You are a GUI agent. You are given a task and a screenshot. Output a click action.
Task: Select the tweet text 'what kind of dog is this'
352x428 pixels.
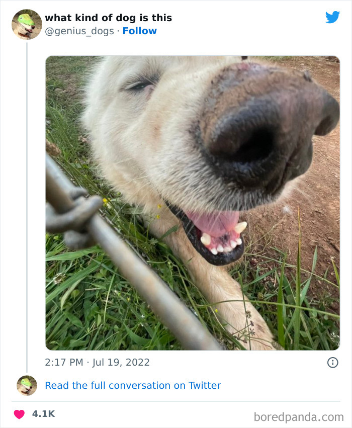click(x=109, y=17)
